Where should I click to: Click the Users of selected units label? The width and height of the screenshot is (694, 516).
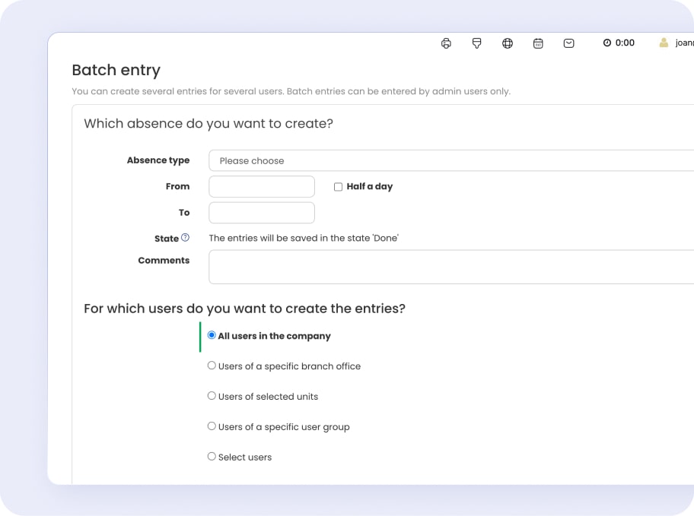268,397
